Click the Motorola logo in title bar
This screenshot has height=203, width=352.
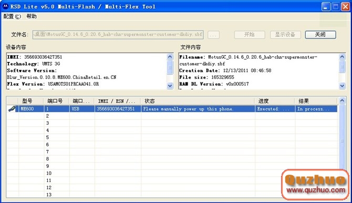pos(5,6)
